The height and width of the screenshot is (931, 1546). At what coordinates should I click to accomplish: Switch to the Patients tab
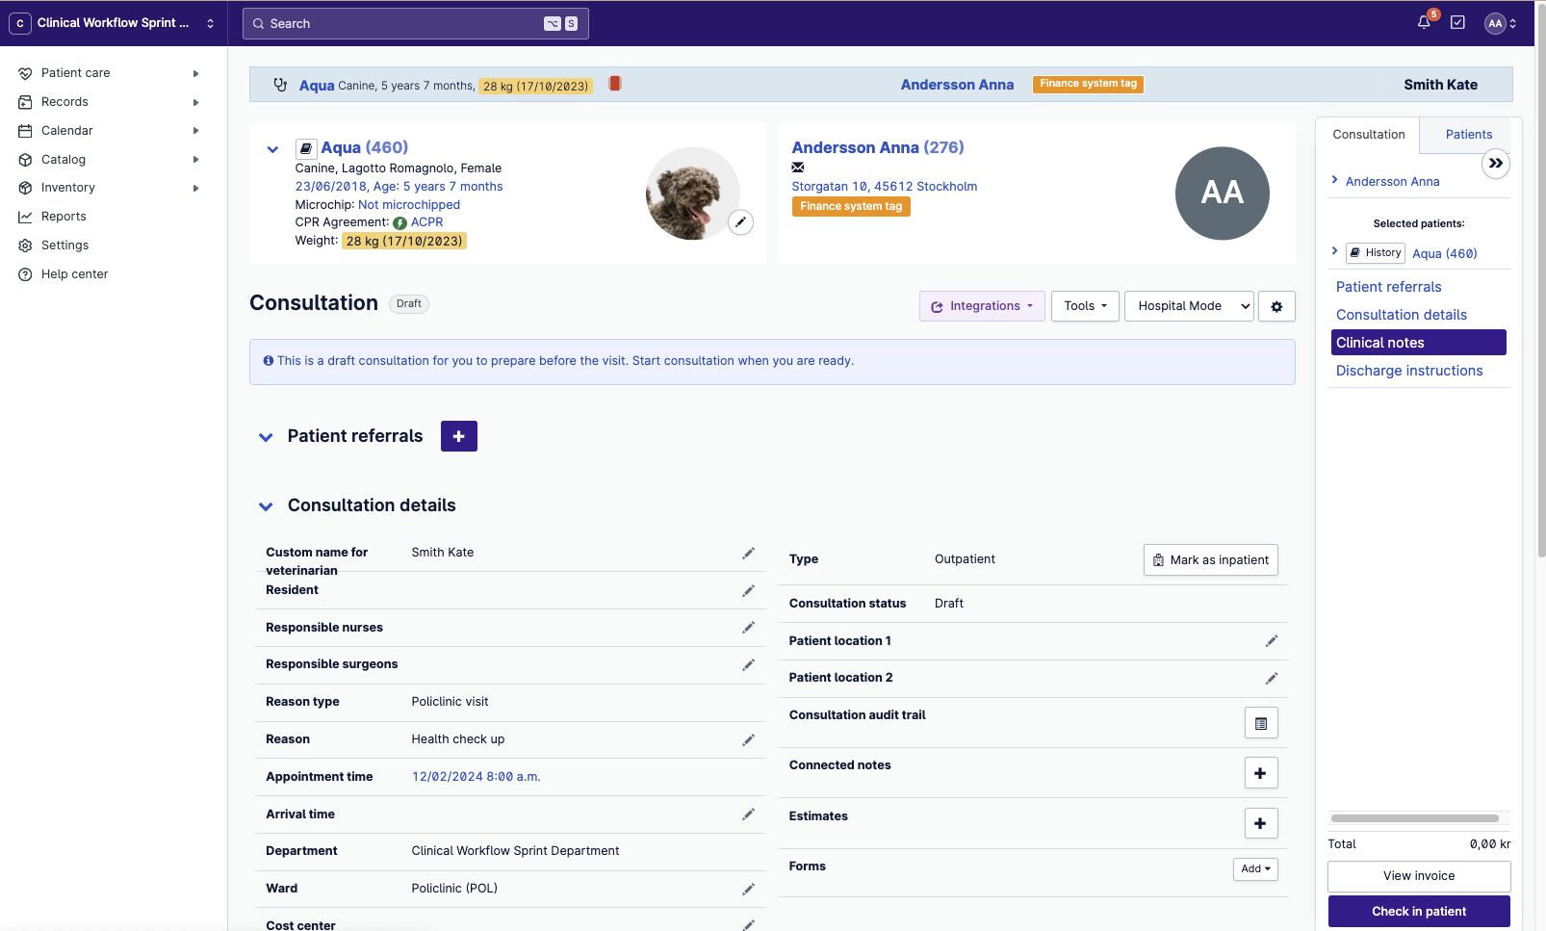coord(1468,135)
